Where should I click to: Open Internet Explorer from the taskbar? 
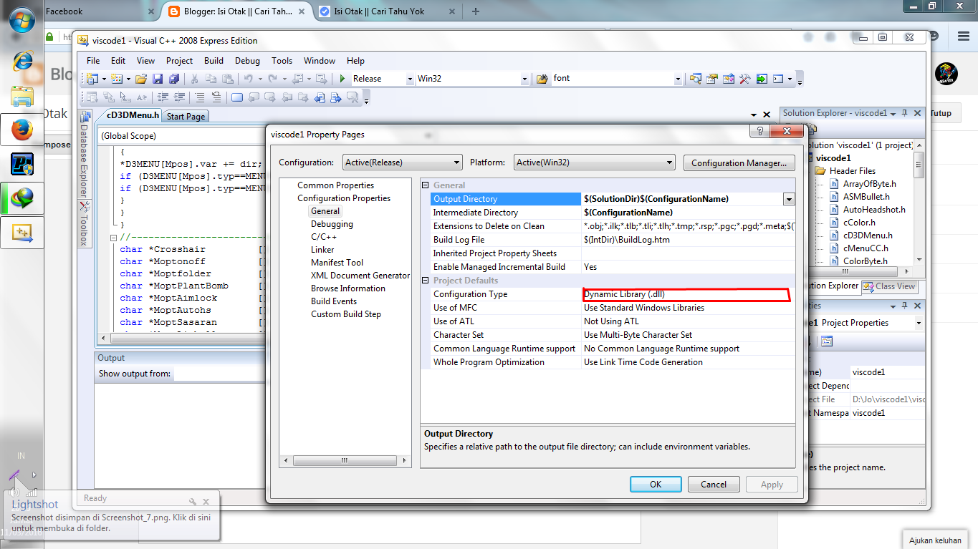tap(22, 60)
